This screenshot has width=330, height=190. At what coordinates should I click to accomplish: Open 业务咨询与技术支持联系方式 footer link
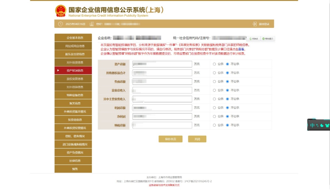164,185
